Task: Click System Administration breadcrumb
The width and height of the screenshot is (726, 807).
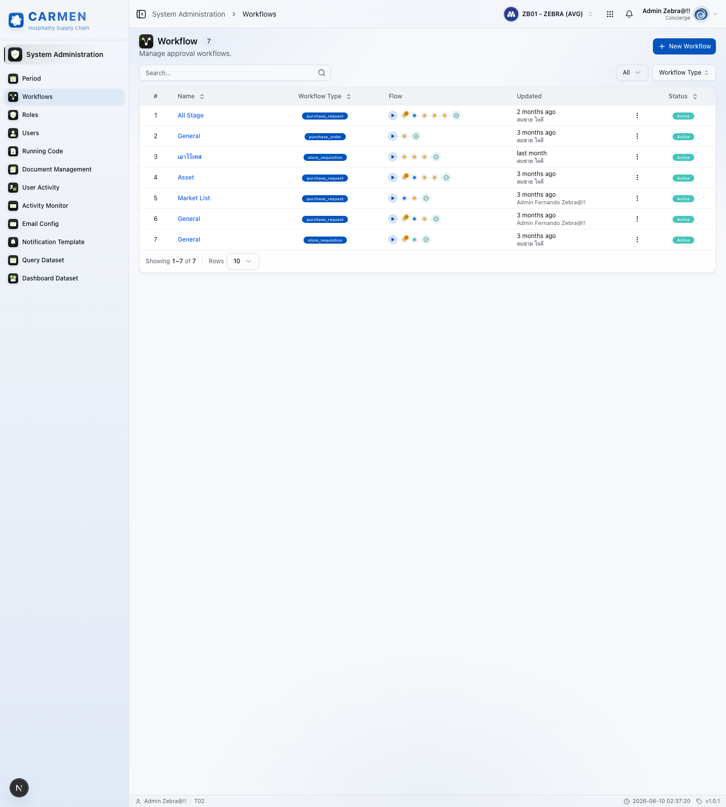Action: [x=189, y=14]
